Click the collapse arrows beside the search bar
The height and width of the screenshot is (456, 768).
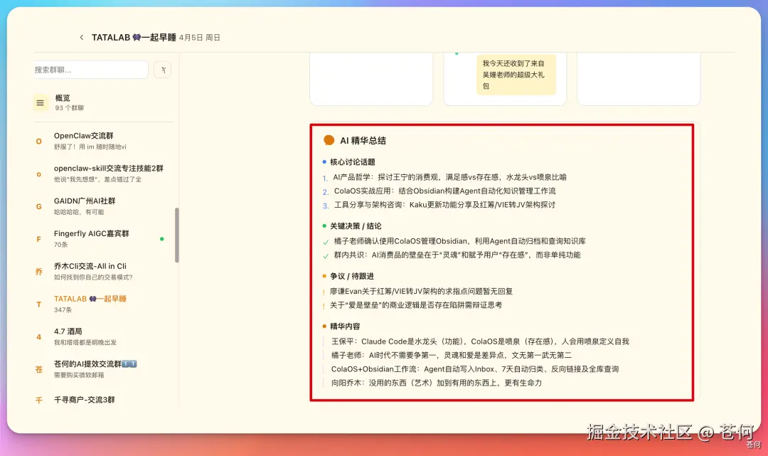tap(162, 70)
